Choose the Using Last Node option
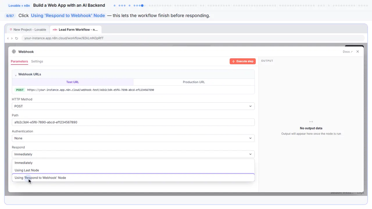The width and height of the screenshot is (372, 209). (133, 170)
